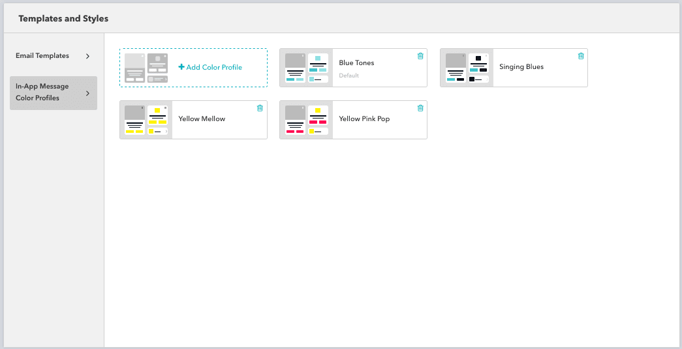Screen dimensions: 682x349
Task: Remove the Yellow Mellow profile via trash icon
Action: coord(260,108)
